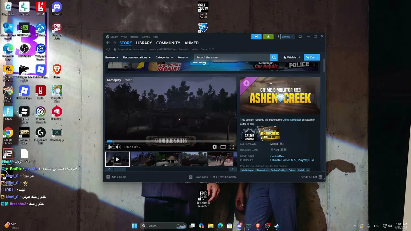Viewport: 411px width, 231px height.
Task: Mute the gameplay video volume
Action: coord(118,147)
